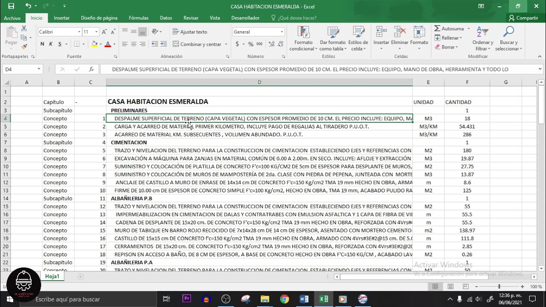
Task: Switch to the Fórmulas tab
Action: (139, 18)
